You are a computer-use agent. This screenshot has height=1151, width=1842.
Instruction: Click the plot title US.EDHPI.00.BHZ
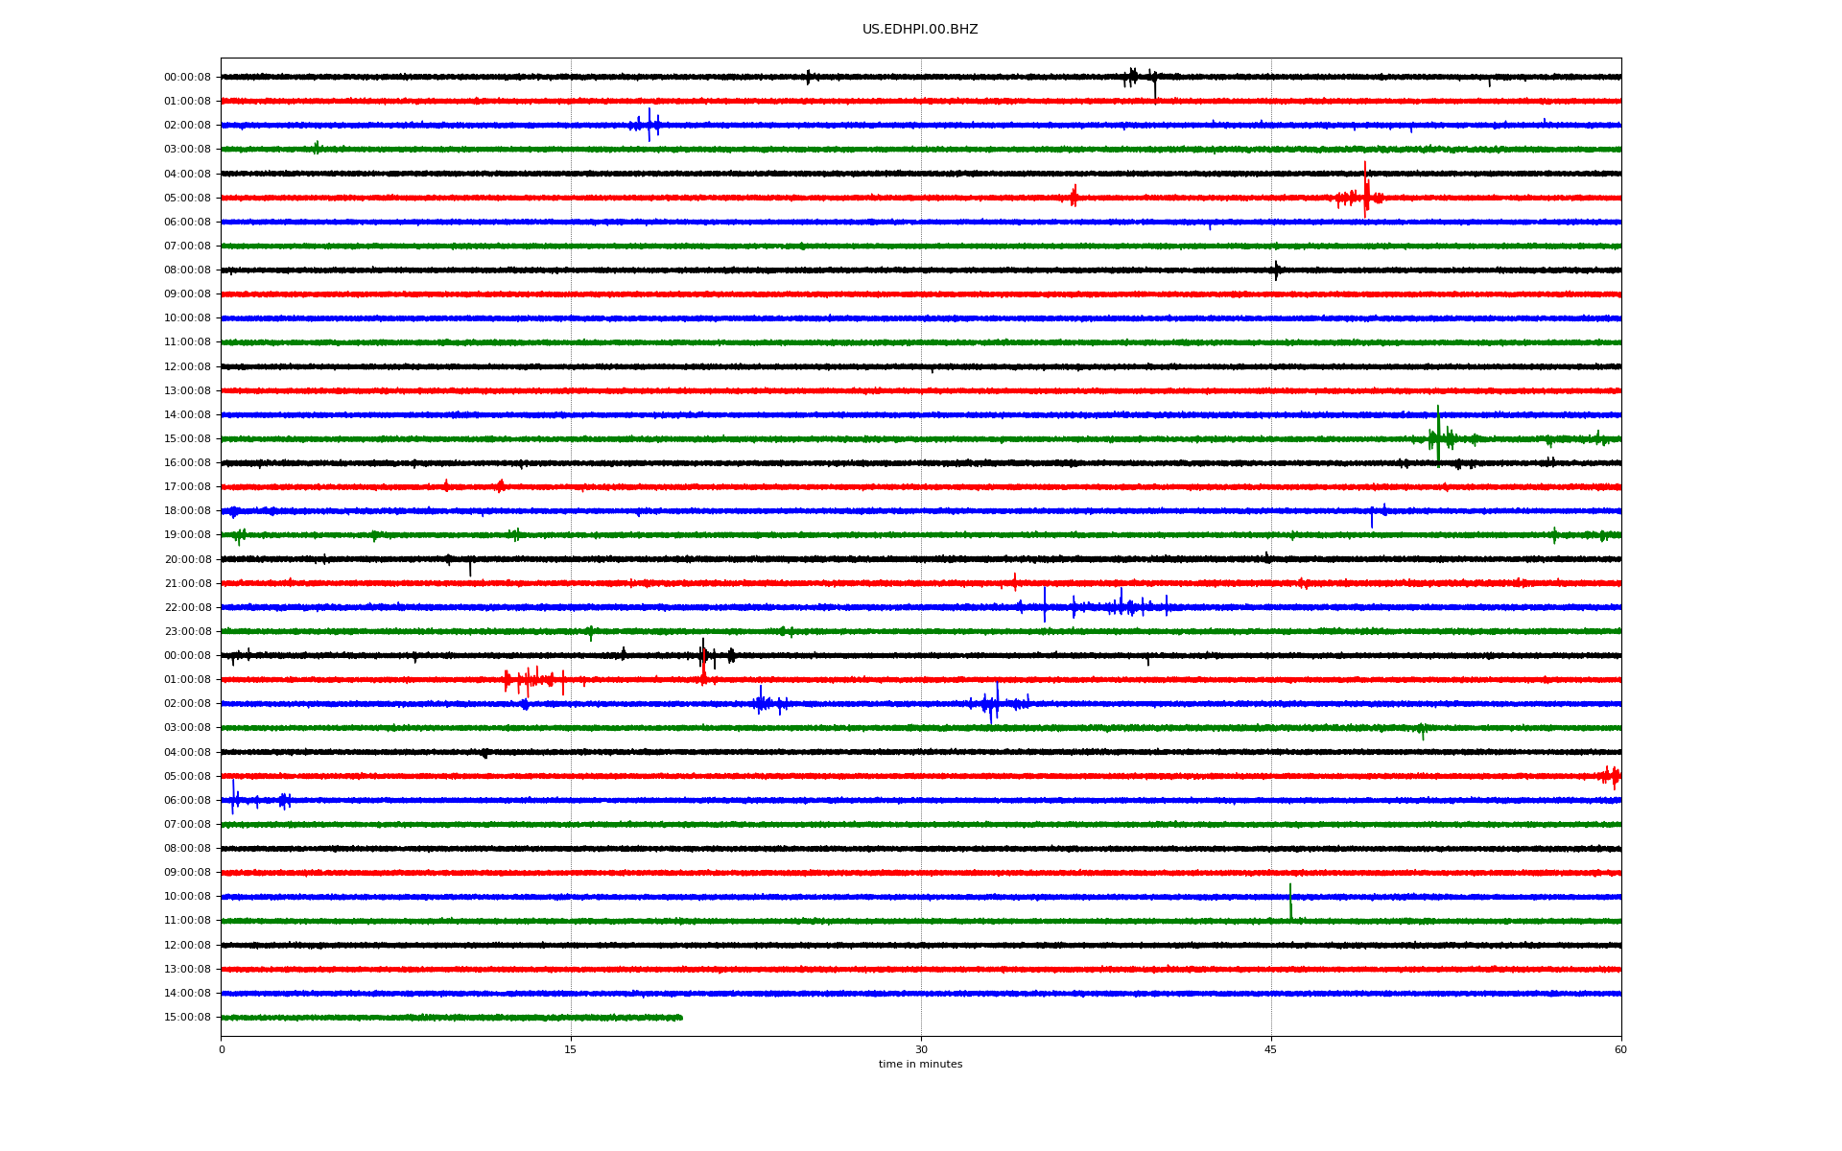tap(919, 30)
